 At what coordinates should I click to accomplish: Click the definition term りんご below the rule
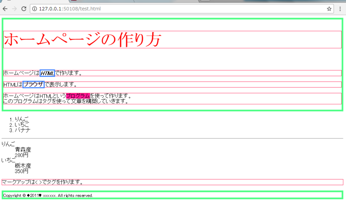coord(8,144)
